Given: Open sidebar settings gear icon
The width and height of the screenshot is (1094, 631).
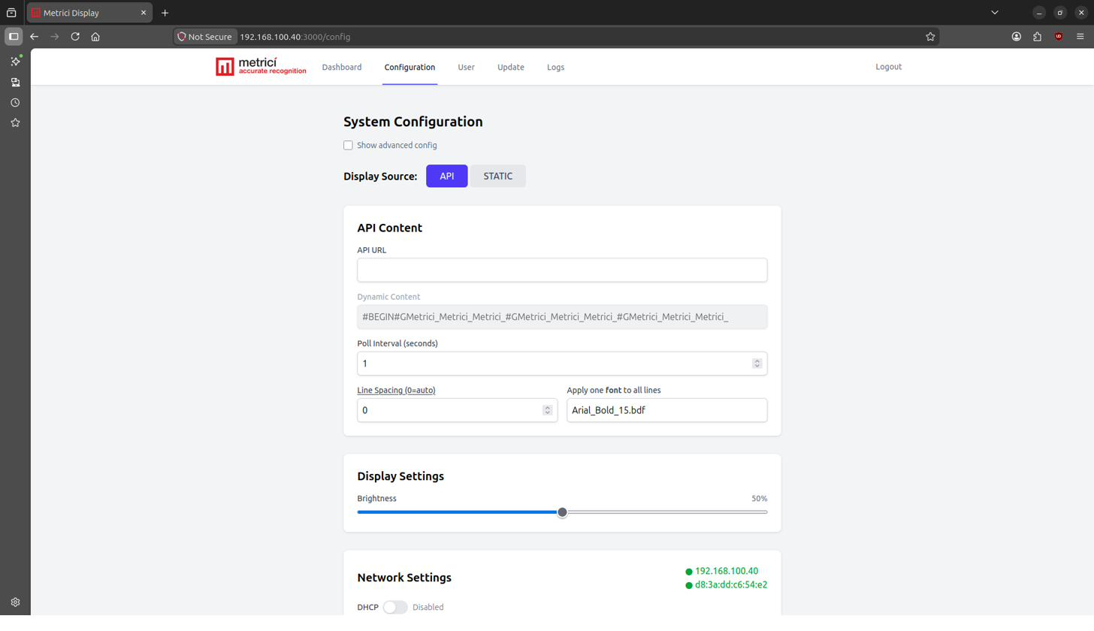Looking at the screenshot, I should [15, 602].
